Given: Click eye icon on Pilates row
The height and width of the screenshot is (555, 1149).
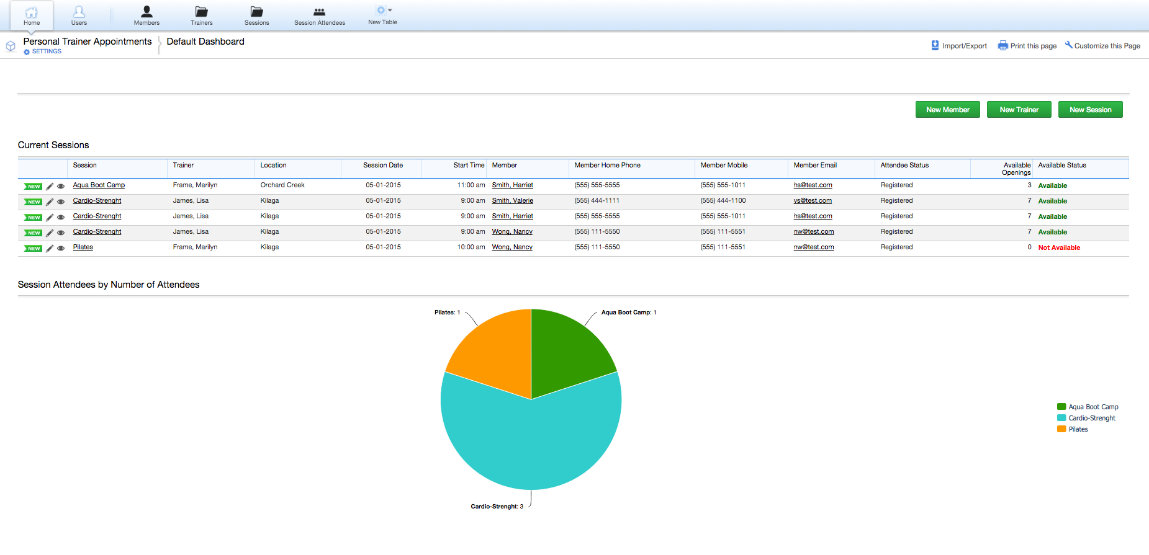Looking at the screenshot, I should [61, 248].
